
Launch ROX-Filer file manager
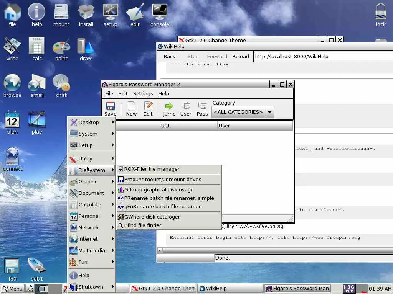pyautogui.click(x=169, y=169)
